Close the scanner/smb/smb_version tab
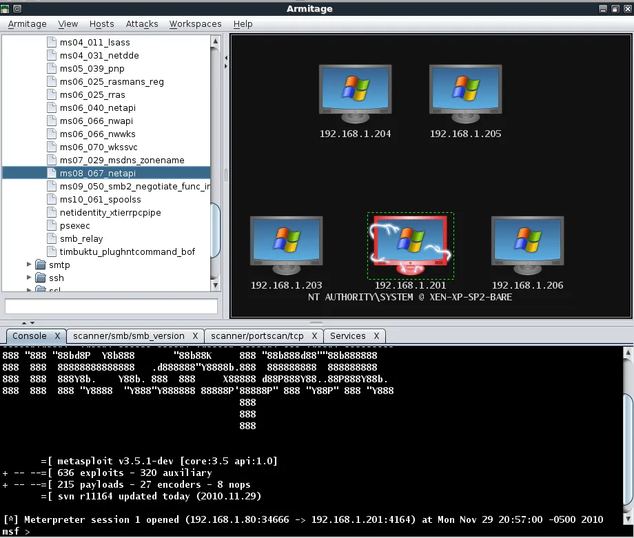 point(196,336)
